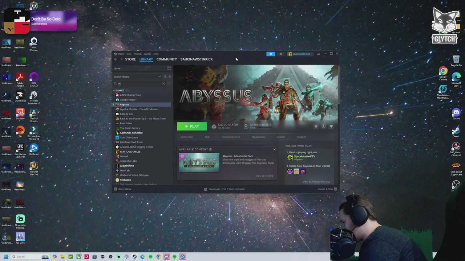Select Beat Saber in game list

tap(126, 123)
